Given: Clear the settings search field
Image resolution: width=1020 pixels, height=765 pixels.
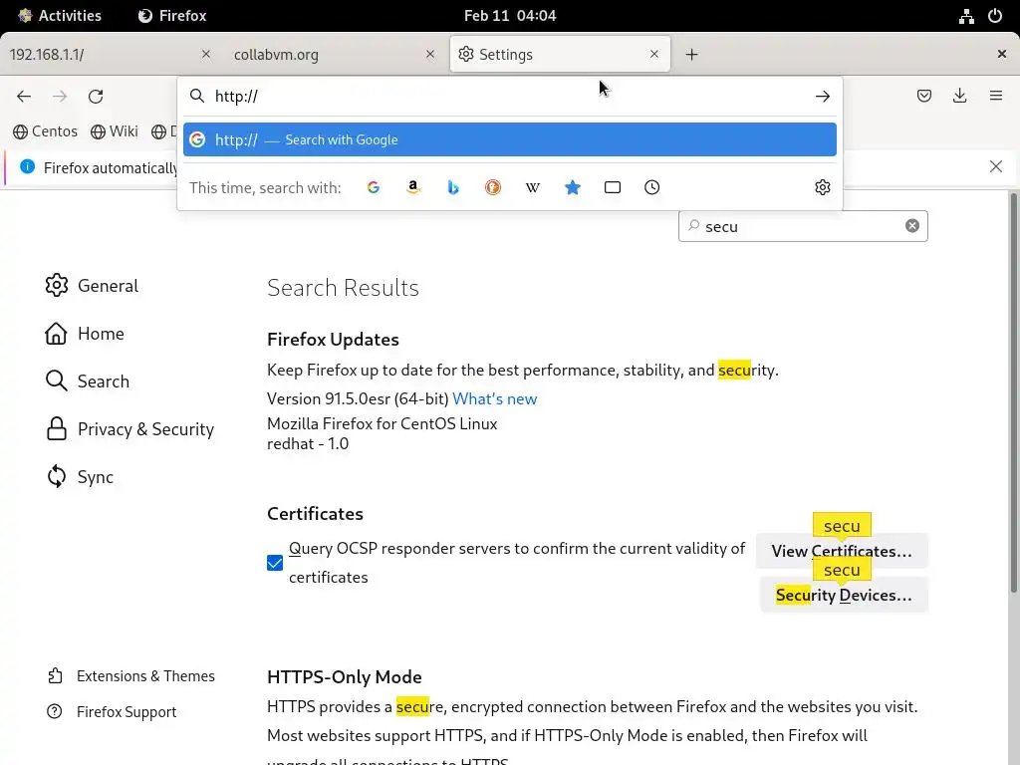Looking at the screenshot, I should click(x=912, y=226).
